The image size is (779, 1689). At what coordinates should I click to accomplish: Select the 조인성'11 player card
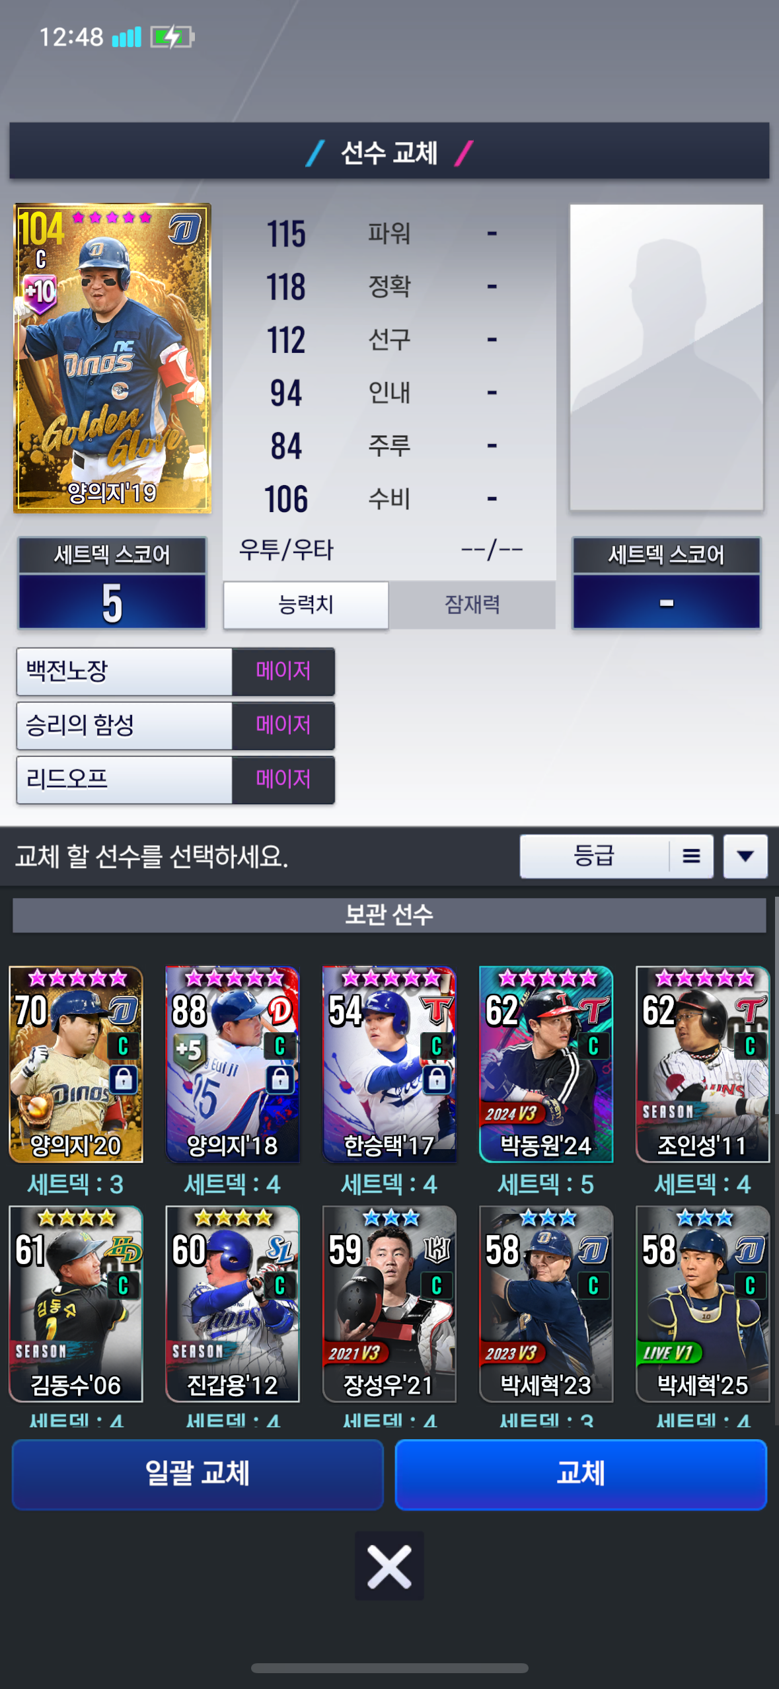(702, 1064)
